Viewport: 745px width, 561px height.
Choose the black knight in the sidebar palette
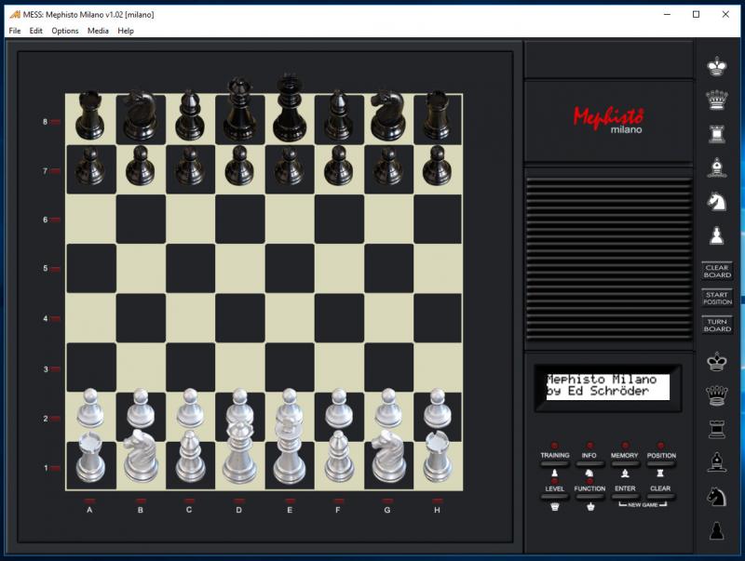[x=716, y=496]
